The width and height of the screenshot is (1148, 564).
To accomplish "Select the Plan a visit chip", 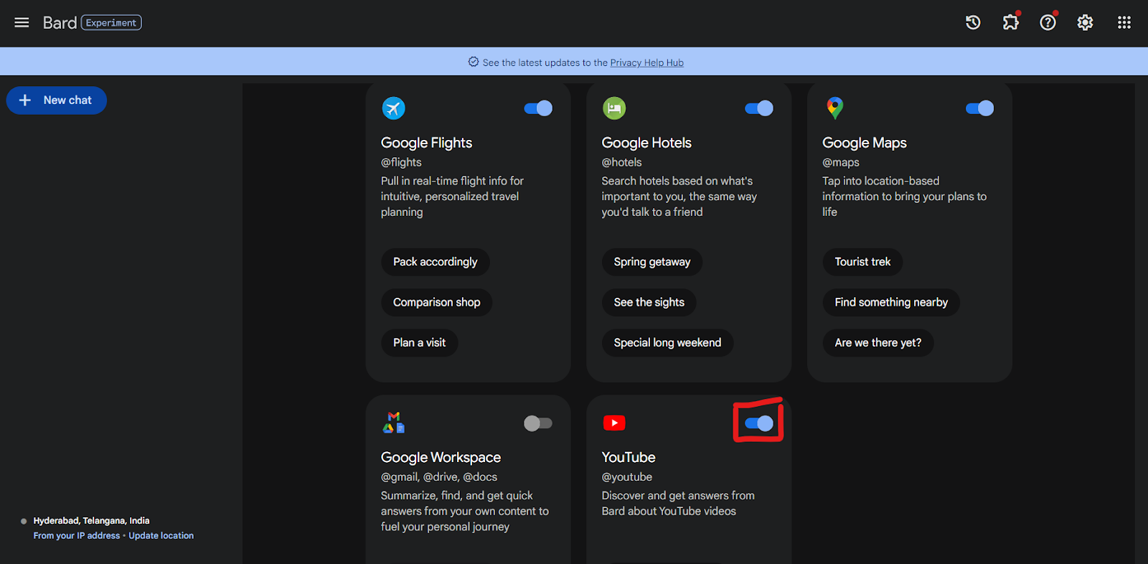I will pos(419,343).
